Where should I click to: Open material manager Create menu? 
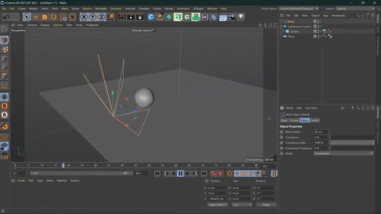click(x=21, y=181)
